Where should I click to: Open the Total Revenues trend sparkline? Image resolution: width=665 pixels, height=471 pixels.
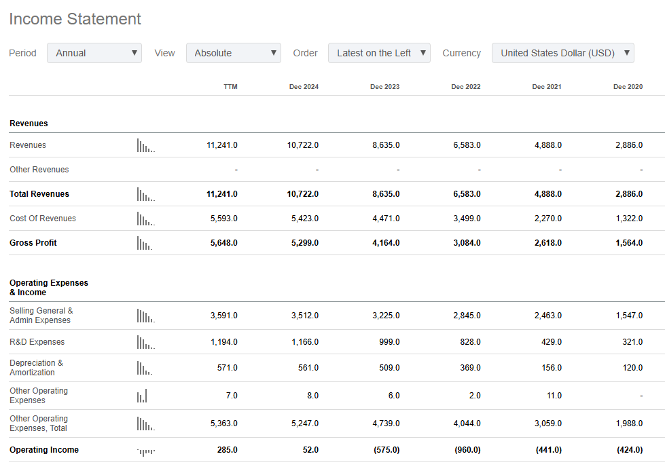coord(145,194)
